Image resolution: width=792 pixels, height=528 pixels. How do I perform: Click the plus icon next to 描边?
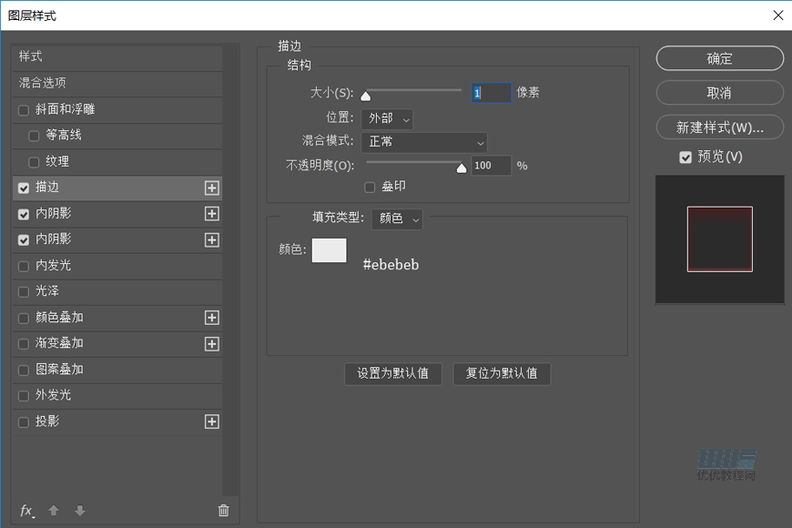click(211, 188)
